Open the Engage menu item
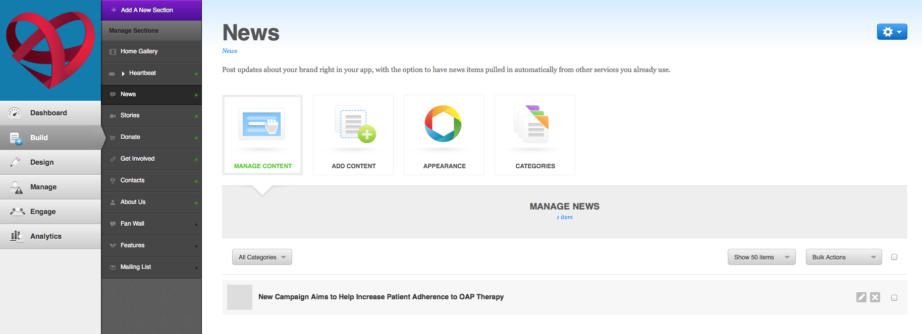The width and height of the screenshot is (922, 334). click(x=50, y=212)
